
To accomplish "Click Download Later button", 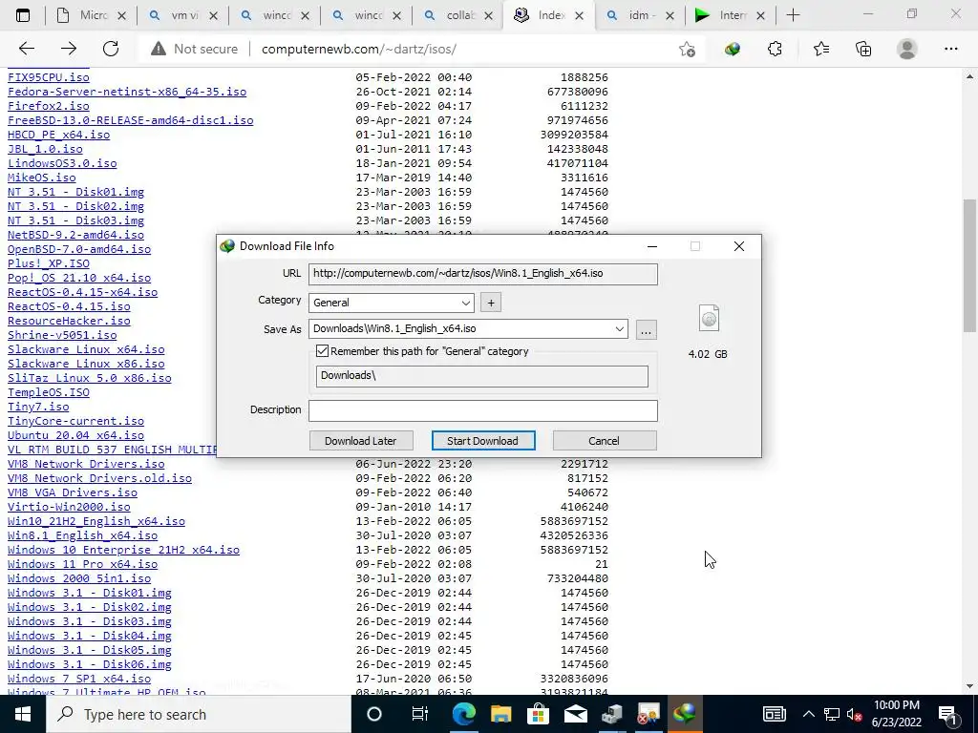I will tap(360, 441).
